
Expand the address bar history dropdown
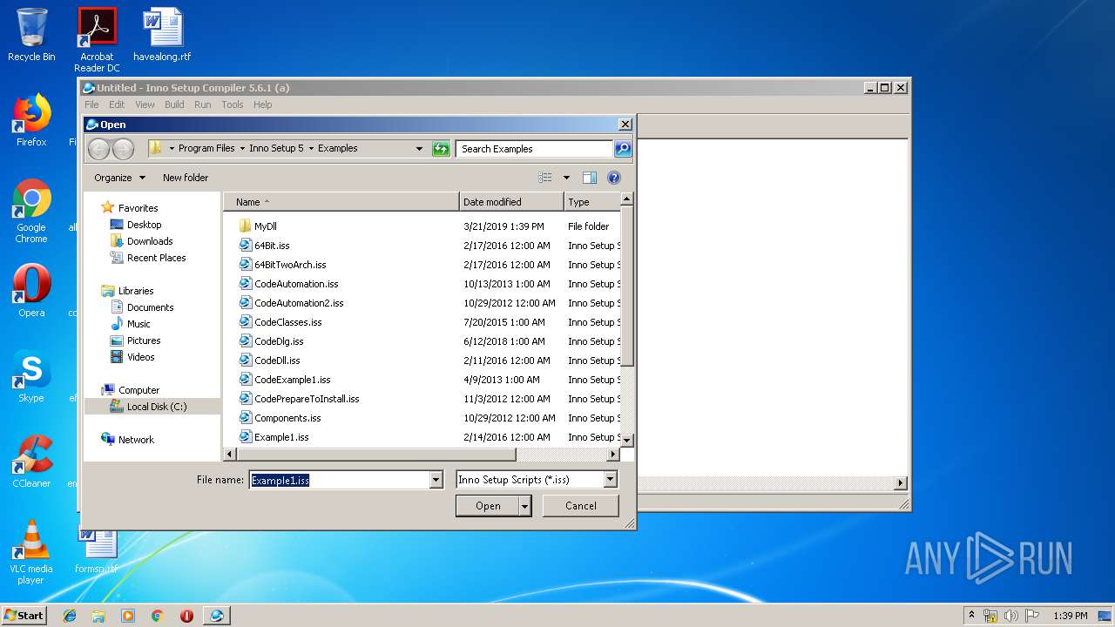(419, 149)
